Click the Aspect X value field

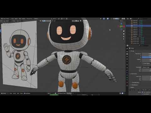pos(147,59)
